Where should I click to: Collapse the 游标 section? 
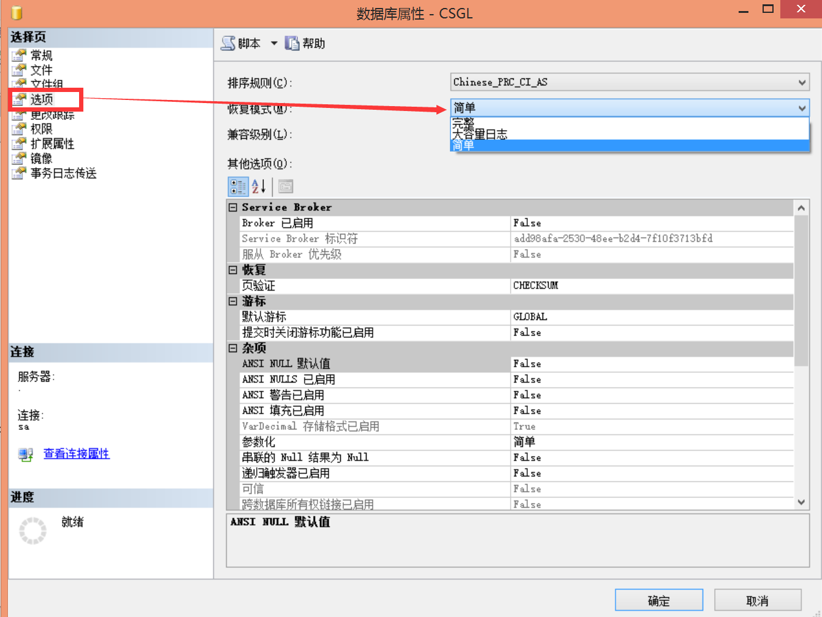233,302
